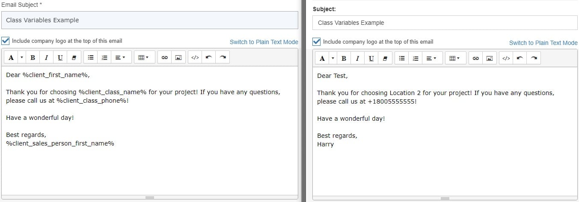The image size is (579, 202).
Task: Apply underline in the left editor toolbar
Action: pos(60,58)
